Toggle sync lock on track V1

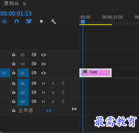34,73
